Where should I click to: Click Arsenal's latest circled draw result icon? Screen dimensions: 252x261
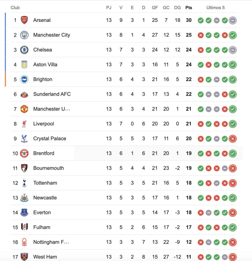coord(233,20)
